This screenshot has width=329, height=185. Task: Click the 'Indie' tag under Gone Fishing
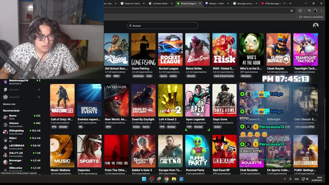tap(149, 76)
